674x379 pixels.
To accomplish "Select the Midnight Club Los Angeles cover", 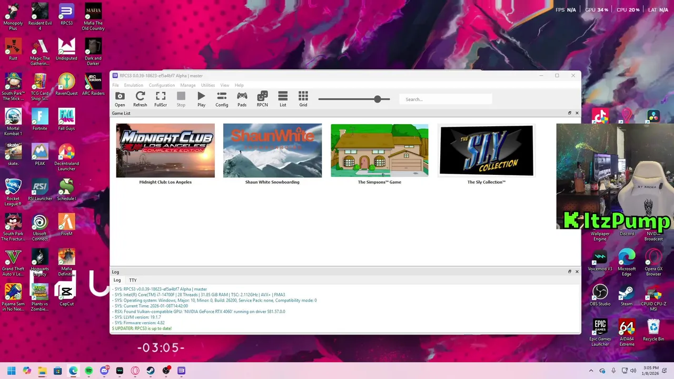I will pyautogui.click(x=165, y=151).
